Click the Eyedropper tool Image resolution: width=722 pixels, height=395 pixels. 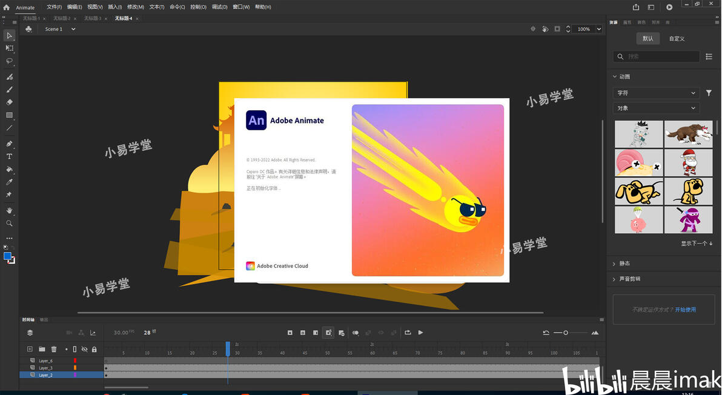[9, 182]
